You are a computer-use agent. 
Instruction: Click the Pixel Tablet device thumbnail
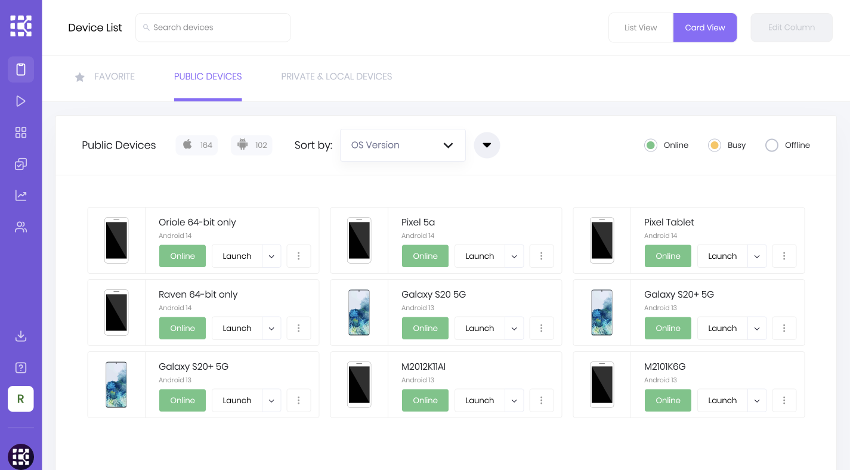(602, 240)
